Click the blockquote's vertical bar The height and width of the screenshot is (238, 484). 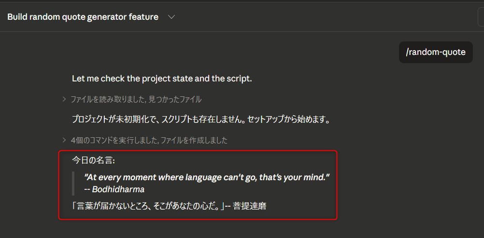74,183
